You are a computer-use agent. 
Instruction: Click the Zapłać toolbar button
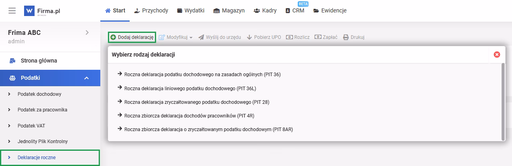click(x=326, y=37)
